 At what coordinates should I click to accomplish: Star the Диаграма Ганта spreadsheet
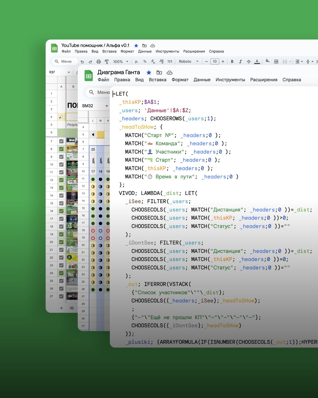149,73
